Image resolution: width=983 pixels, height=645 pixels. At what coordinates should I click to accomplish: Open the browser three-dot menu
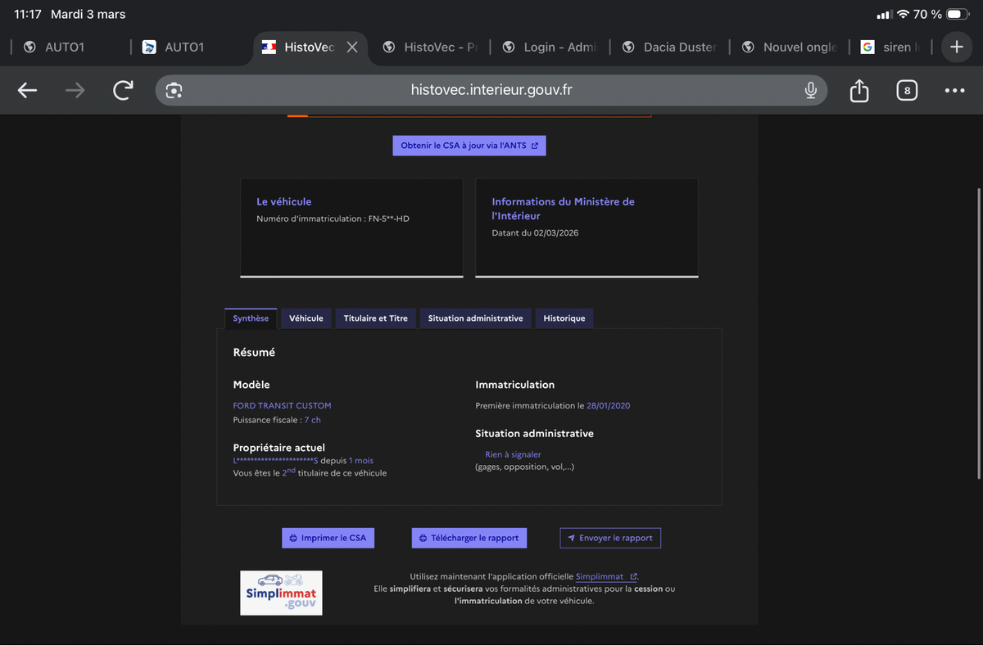[x=954, y=90]
